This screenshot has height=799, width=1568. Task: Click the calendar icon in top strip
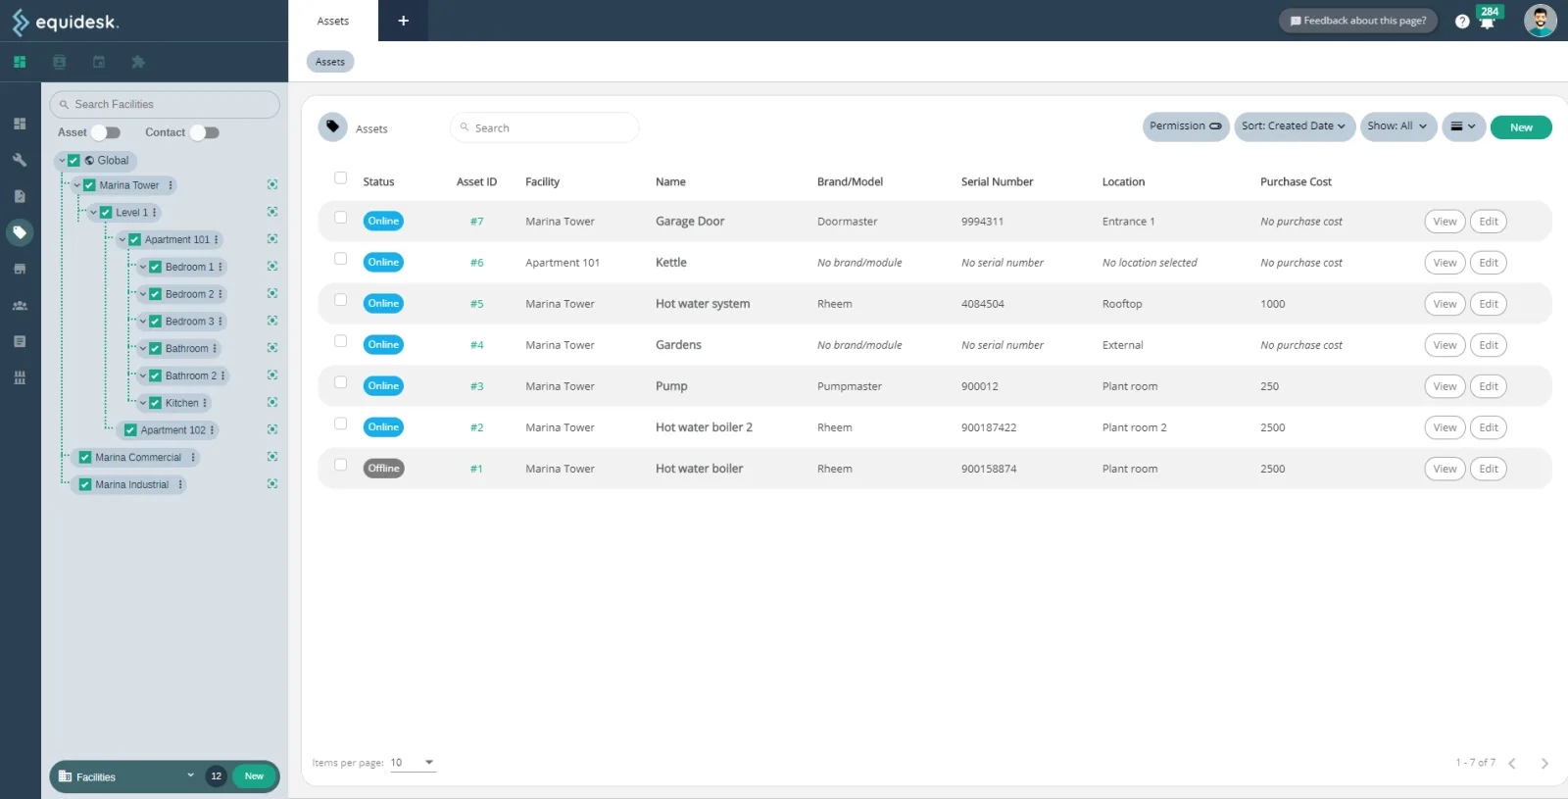tap(99, 62)
